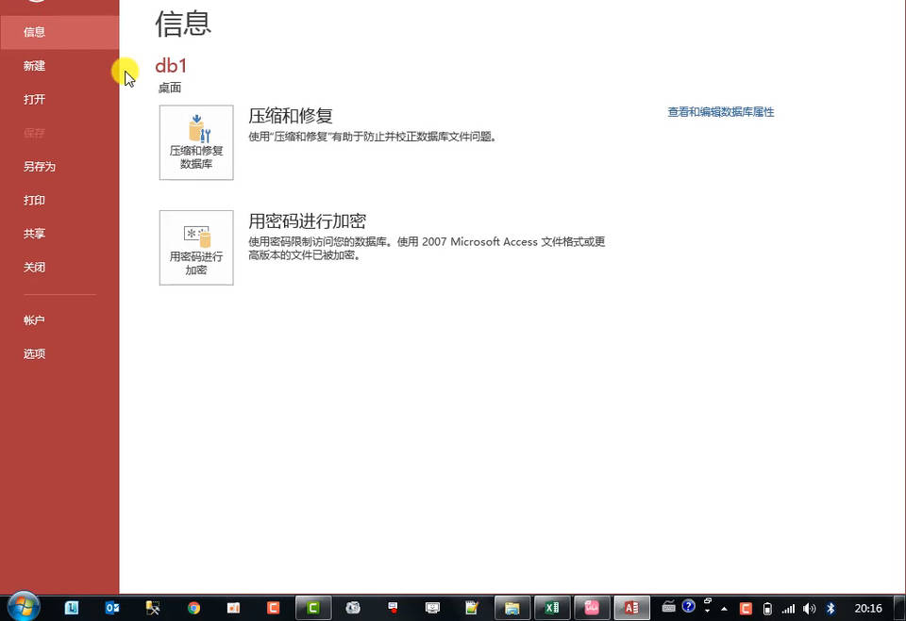
Task: Click the clock showing 20:16
Action: [x=868, y=609]
